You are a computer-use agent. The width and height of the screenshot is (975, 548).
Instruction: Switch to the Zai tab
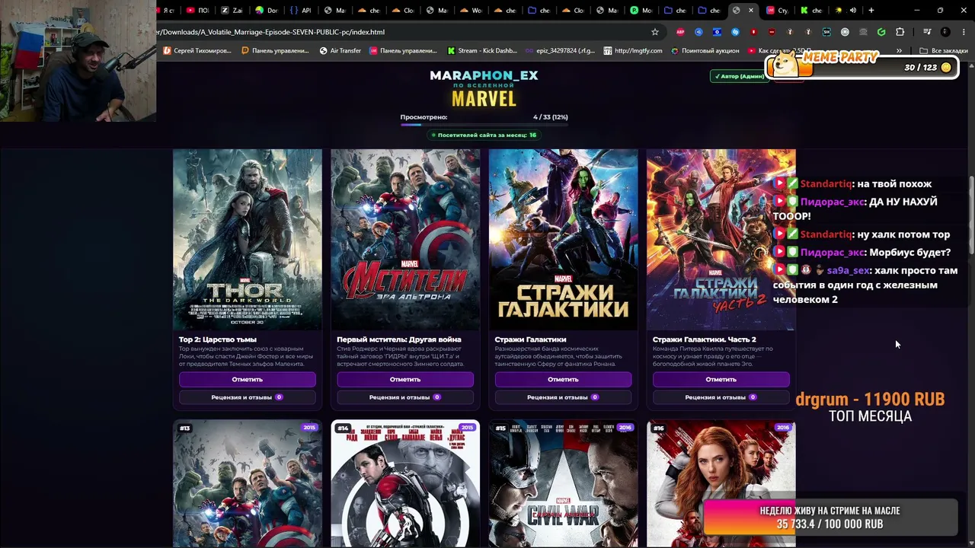click(x=232, y=11)
